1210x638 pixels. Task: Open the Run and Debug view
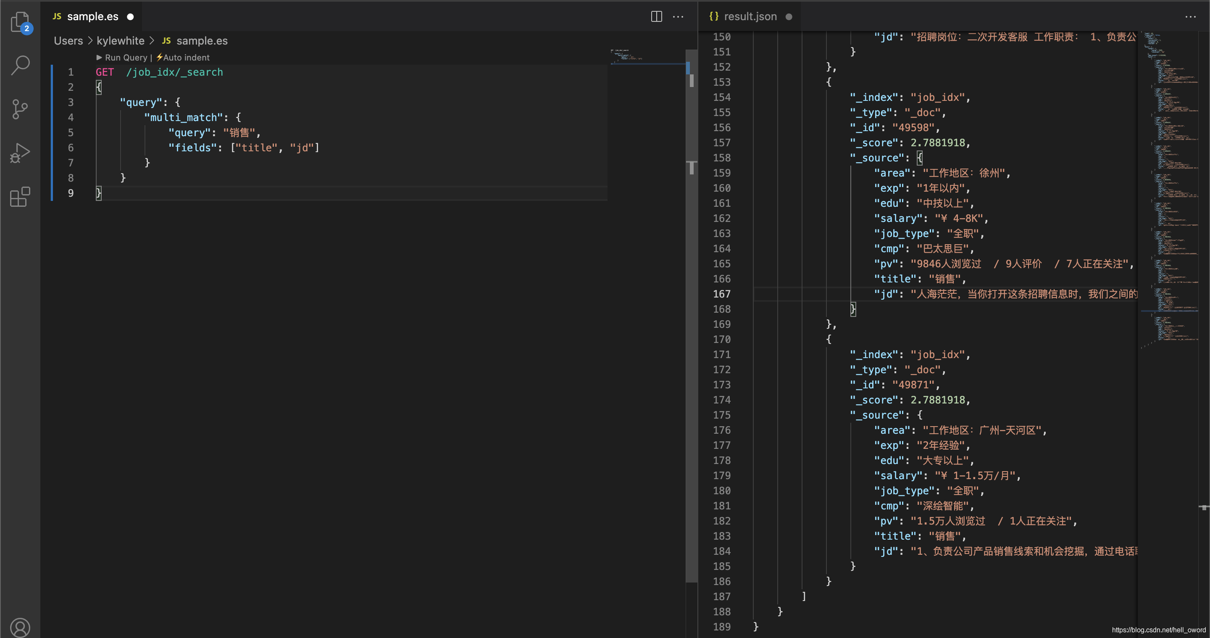20,153
